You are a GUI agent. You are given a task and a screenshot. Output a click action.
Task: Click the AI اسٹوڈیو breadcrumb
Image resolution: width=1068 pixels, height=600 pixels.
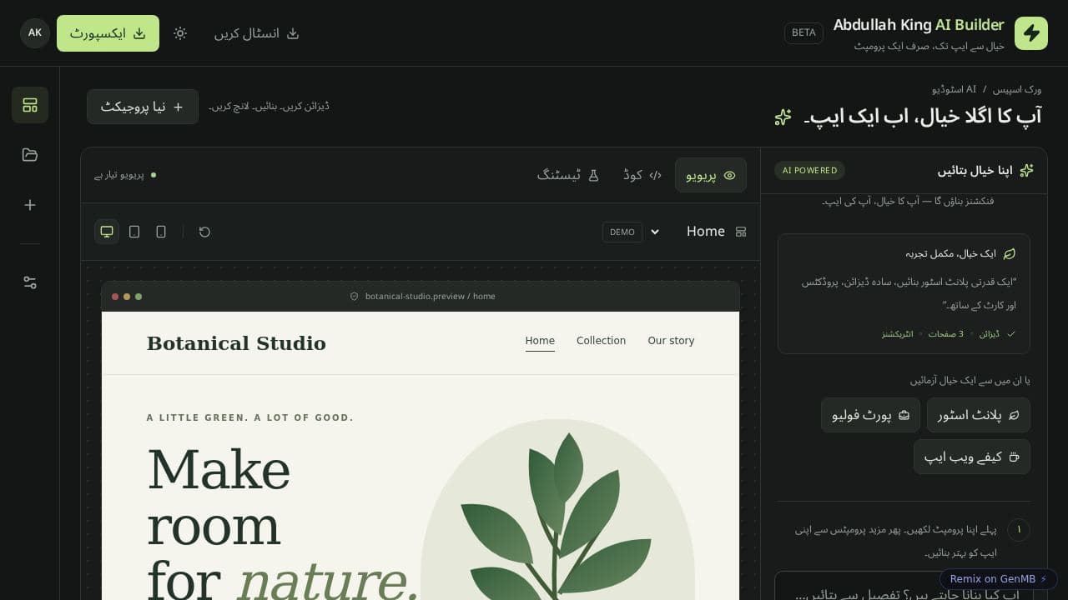click(954, 89)
